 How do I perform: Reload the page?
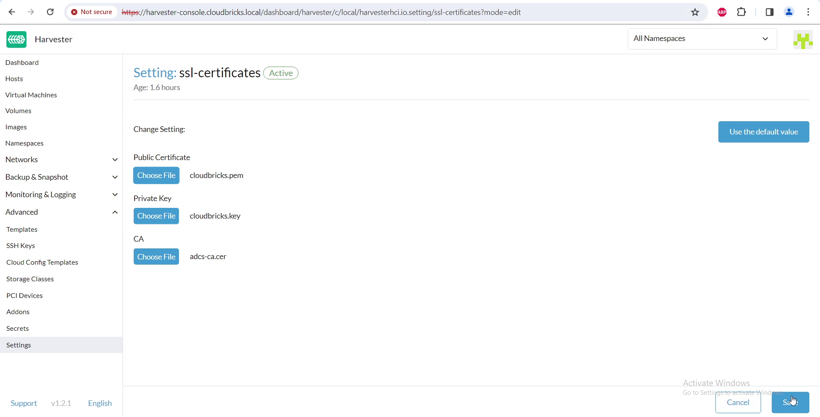click(x=50, y=12)
